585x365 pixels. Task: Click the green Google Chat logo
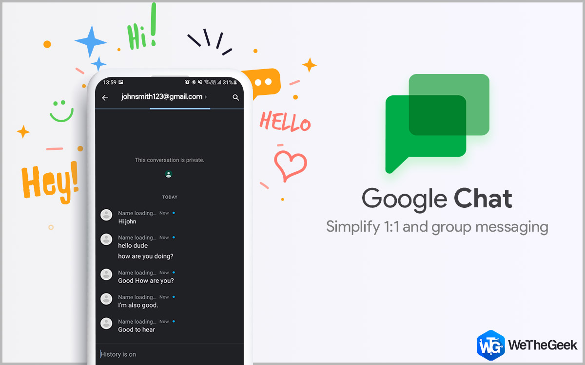point(437,123)
